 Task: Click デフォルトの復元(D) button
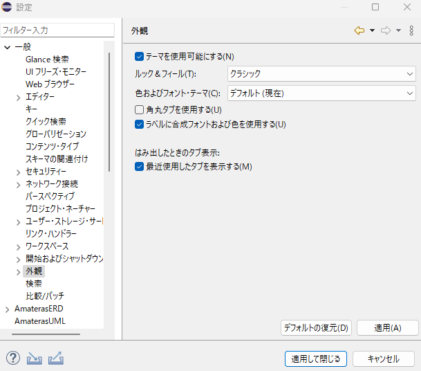[316, 327]
